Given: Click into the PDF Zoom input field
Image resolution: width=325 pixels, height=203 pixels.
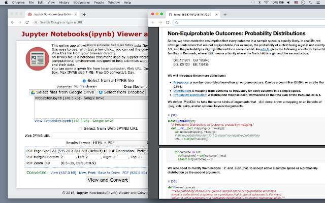Looking at the screenshot, I should pyautogui.click(x=52, y=163).
